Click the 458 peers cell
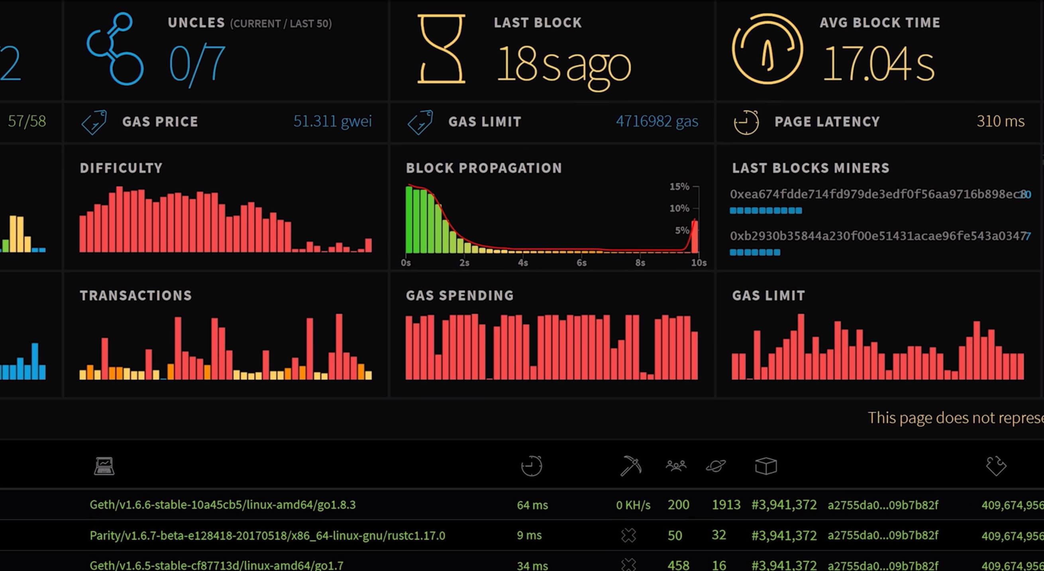The width and height of the screenshot is (1044, 571). (x=679, y=565)
